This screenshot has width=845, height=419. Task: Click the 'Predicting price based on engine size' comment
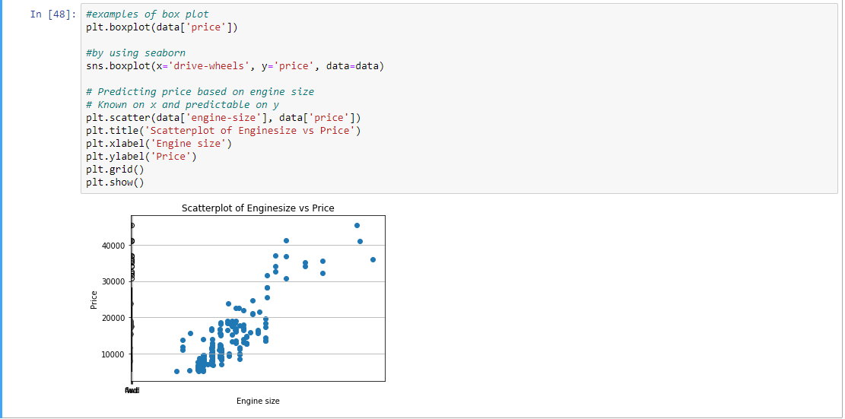click(x=199, y=91)
